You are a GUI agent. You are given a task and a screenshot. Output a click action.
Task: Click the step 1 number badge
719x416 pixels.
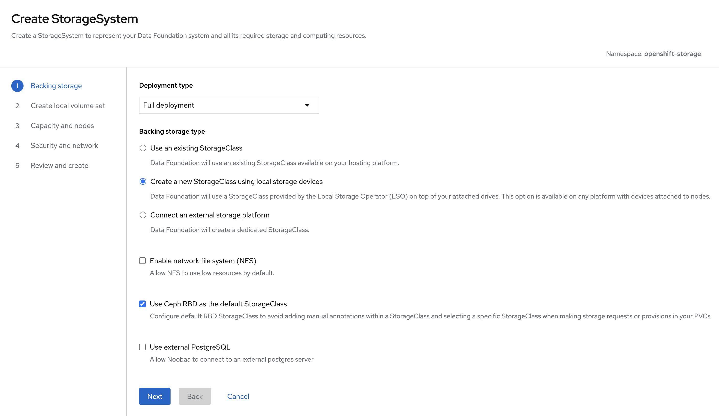[x=17, y=86]
